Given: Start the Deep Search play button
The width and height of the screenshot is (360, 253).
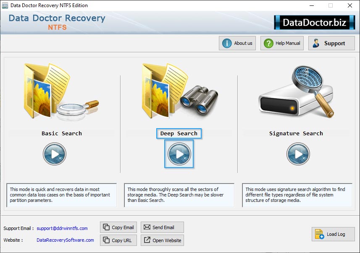Looking at the screenshot, I should click(x=179, y=154).
